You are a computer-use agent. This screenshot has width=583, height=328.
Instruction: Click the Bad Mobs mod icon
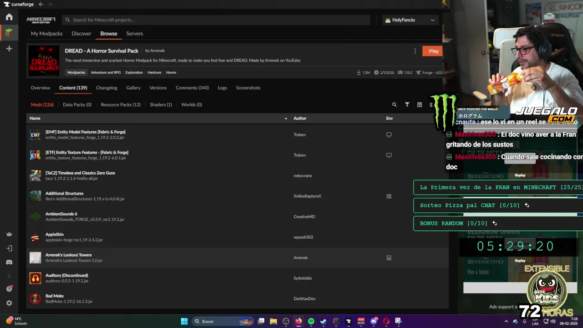click(35, 299)
